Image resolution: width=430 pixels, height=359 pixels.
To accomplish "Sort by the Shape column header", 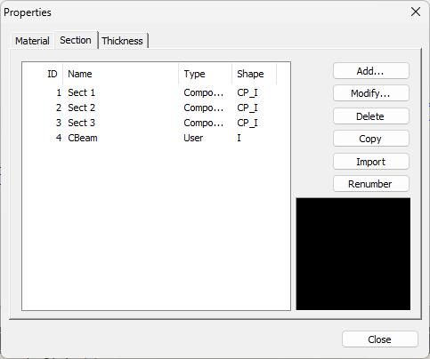I will coord(254,74).
